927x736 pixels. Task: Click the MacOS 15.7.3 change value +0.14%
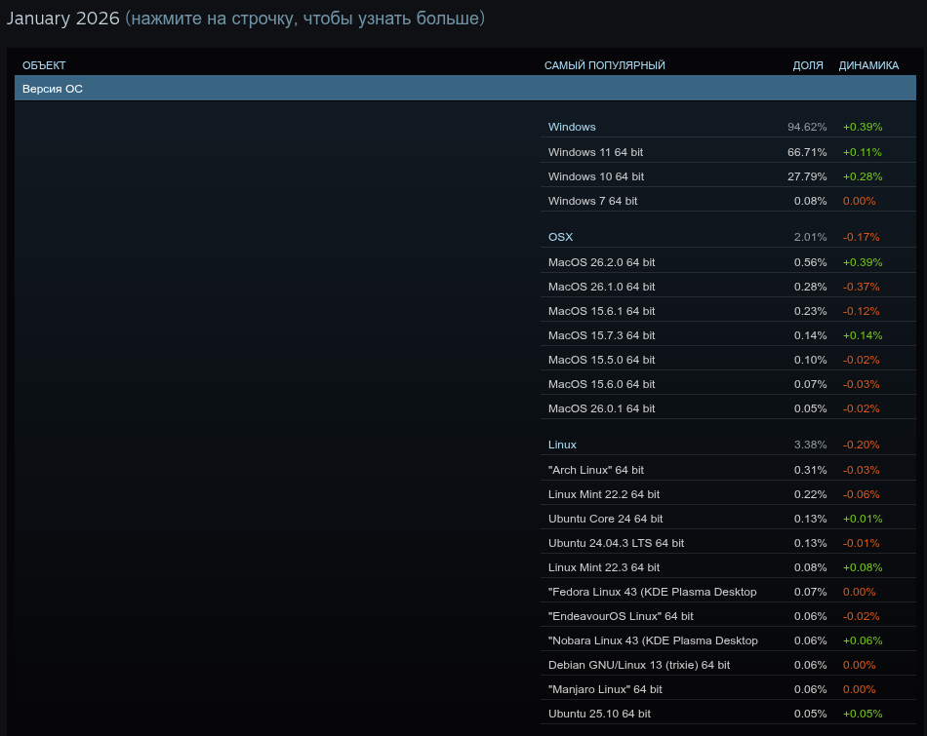(x=863, y=335)
